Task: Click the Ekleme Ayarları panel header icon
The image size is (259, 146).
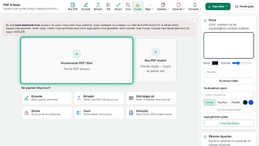Action: point(205,137)
